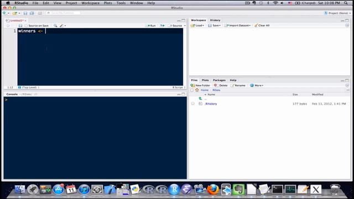Click the Modified column header

317,95
